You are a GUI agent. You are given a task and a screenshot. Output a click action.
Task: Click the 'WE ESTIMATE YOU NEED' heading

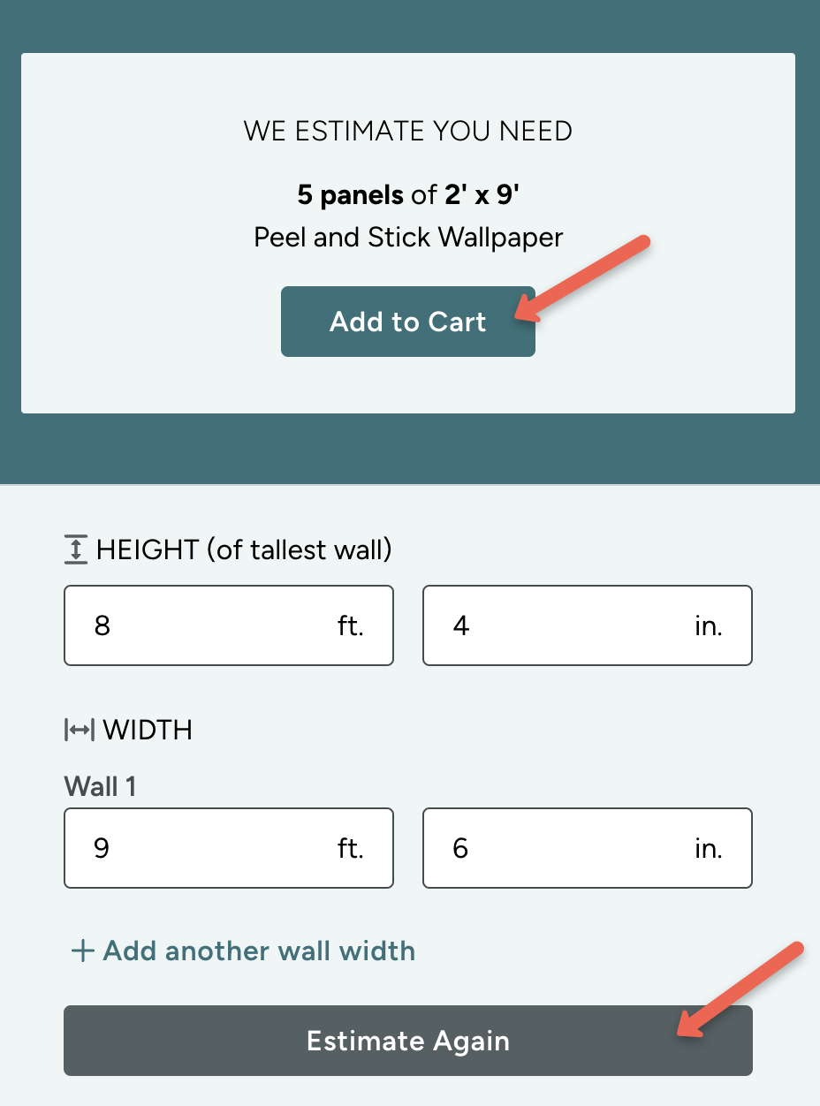[407, 132]
